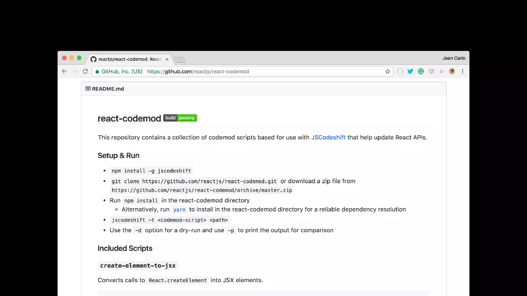Click the git clone command code
This screenshot has width=527, height=296.
[194, 181]
